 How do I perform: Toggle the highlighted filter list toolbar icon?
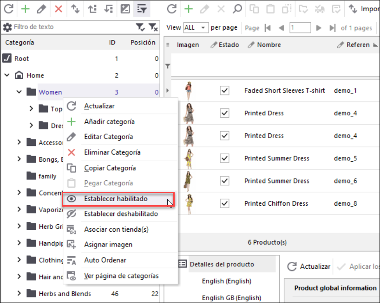click(x=142, y=9)
